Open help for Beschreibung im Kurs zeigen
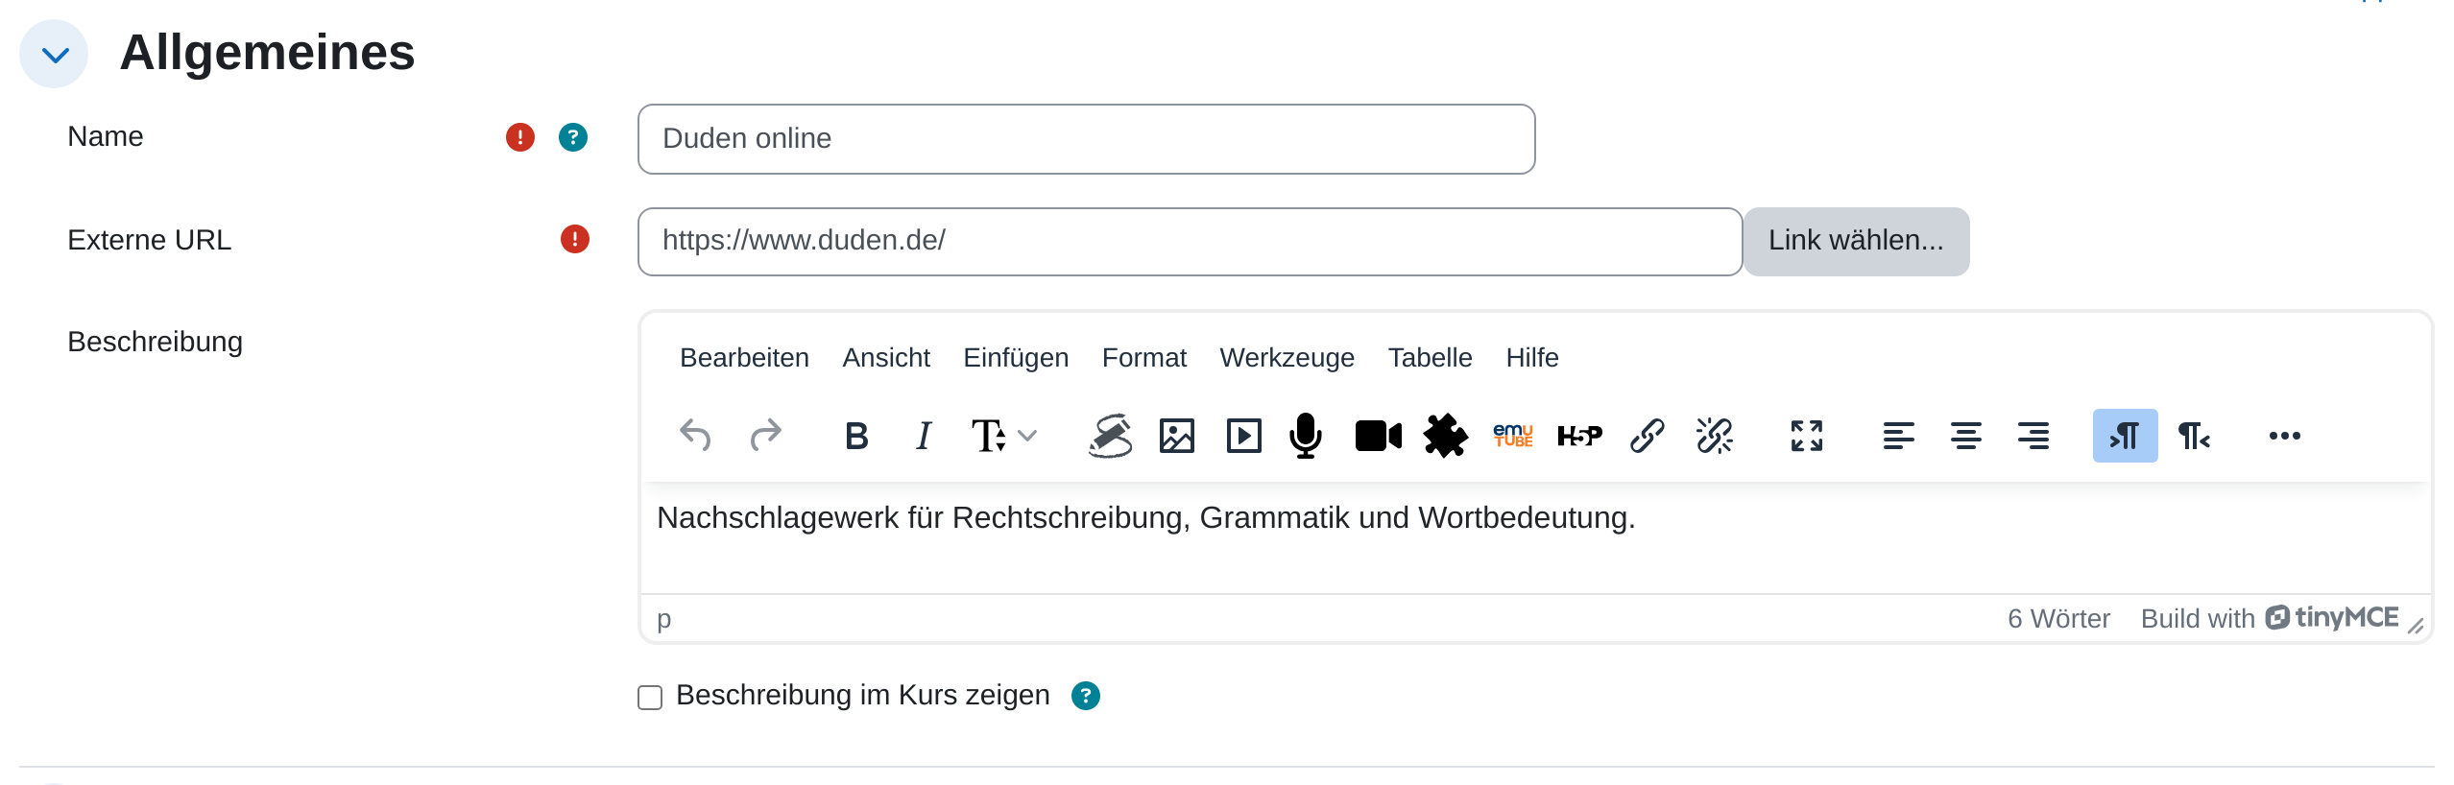The image size is (2454, 785). click(1086, 696)
